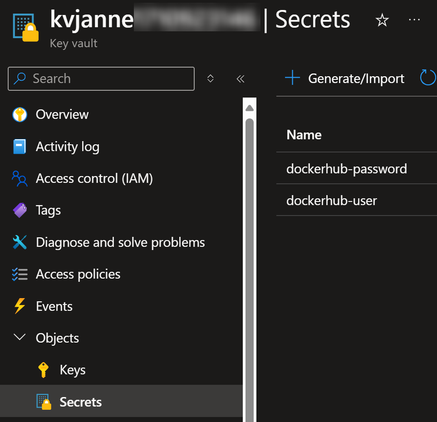The image size is (437, 422).
Task: Click the Key vault subtitle text
Action: tap(74, 43)
